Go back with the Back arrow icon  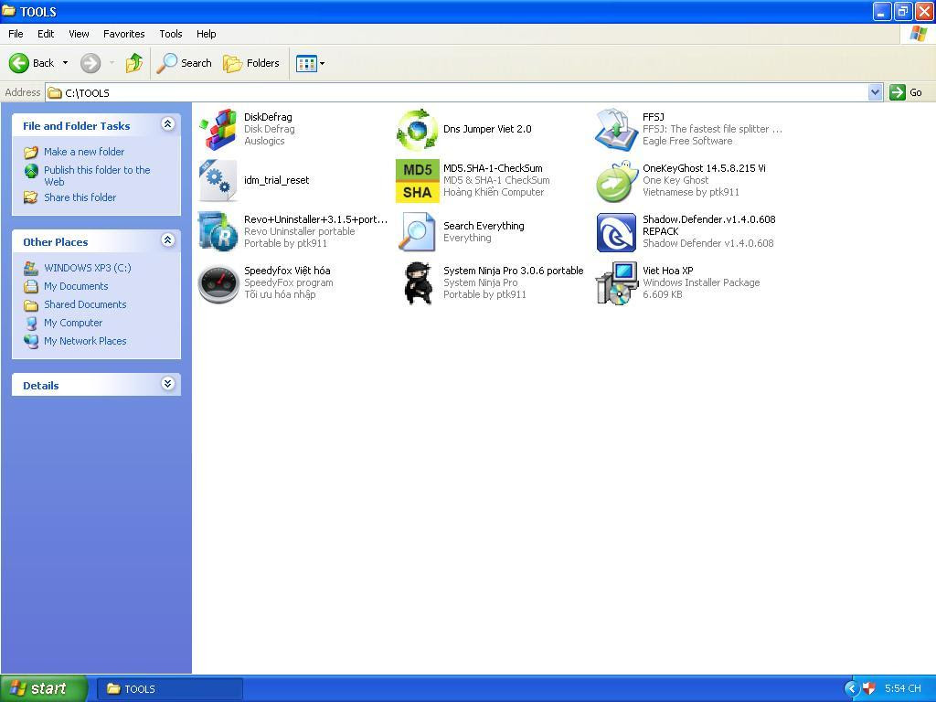tap(18, 63)
